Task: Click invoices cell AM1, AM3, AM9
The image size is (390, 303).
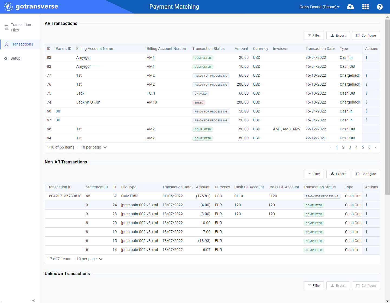Action: pyautogui.click(x=287, y=129)
